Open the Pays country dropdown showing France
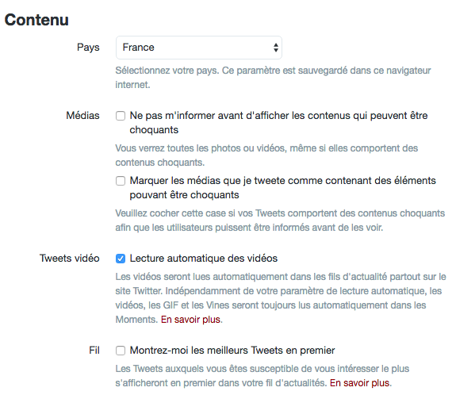 [x=199, y=48]
